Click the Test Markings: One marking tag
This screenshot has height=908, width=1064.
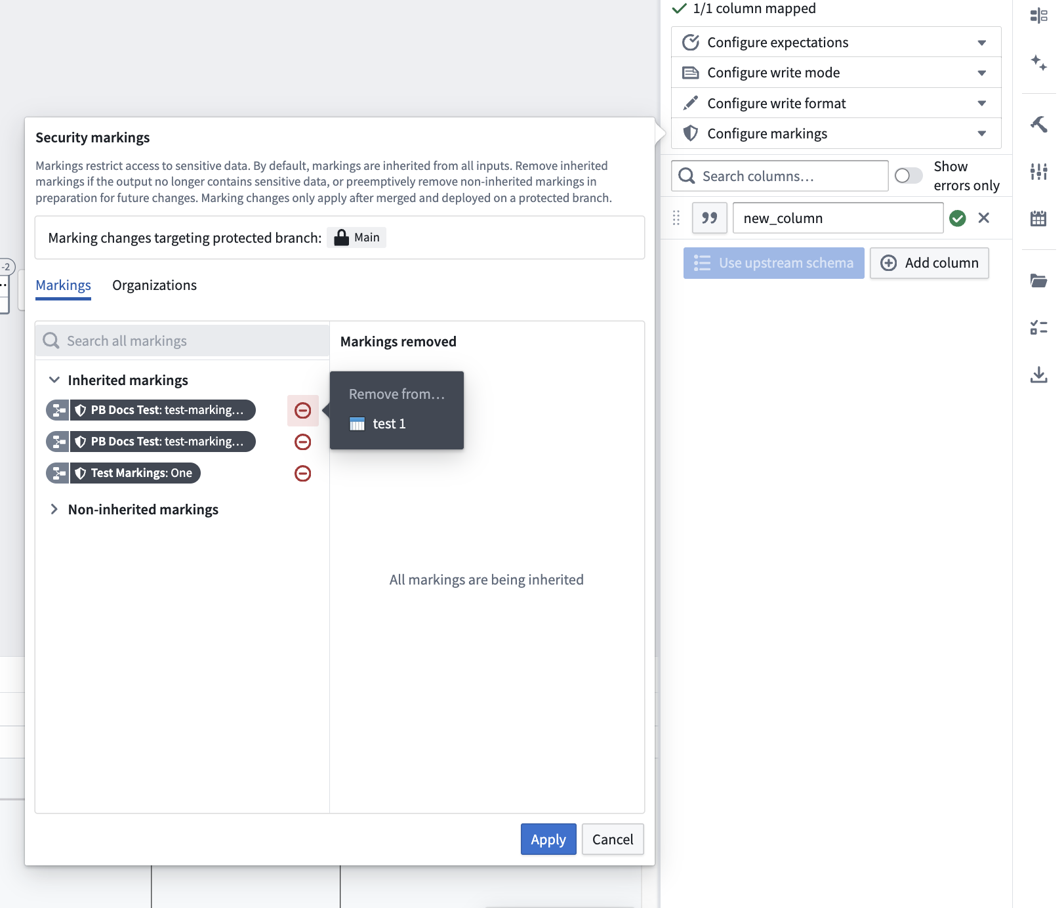[x=123, y=473]
